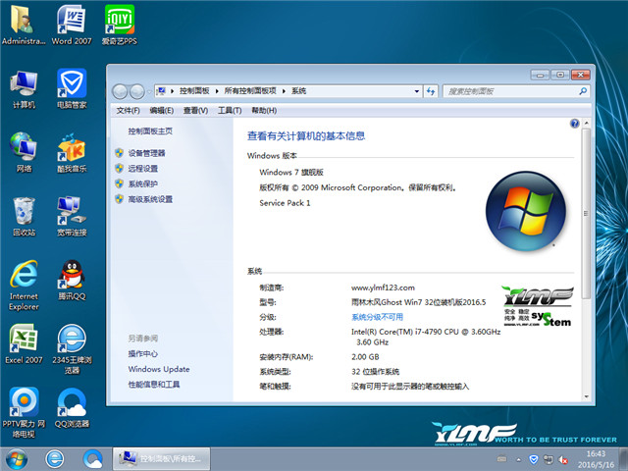Expand breadcrumb arrow after 所有控制面板项

[x=284, y=91]
